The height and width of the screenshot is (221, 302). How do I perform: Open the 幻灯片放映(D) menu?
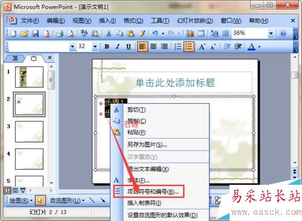click(x=195, y=21)
